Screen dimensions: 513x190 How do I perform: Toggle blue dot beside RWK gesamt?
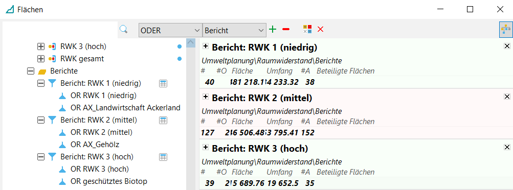180,59
